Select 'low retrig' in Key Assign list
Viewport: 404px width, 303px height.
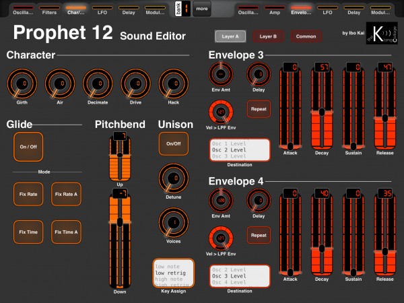tap(170, 273)
